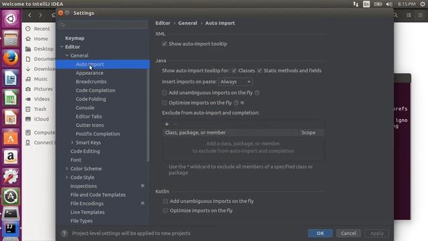Screen dimensions: 428x241
Task: Open Postfix Completion settings page
Action: [98, 134]
